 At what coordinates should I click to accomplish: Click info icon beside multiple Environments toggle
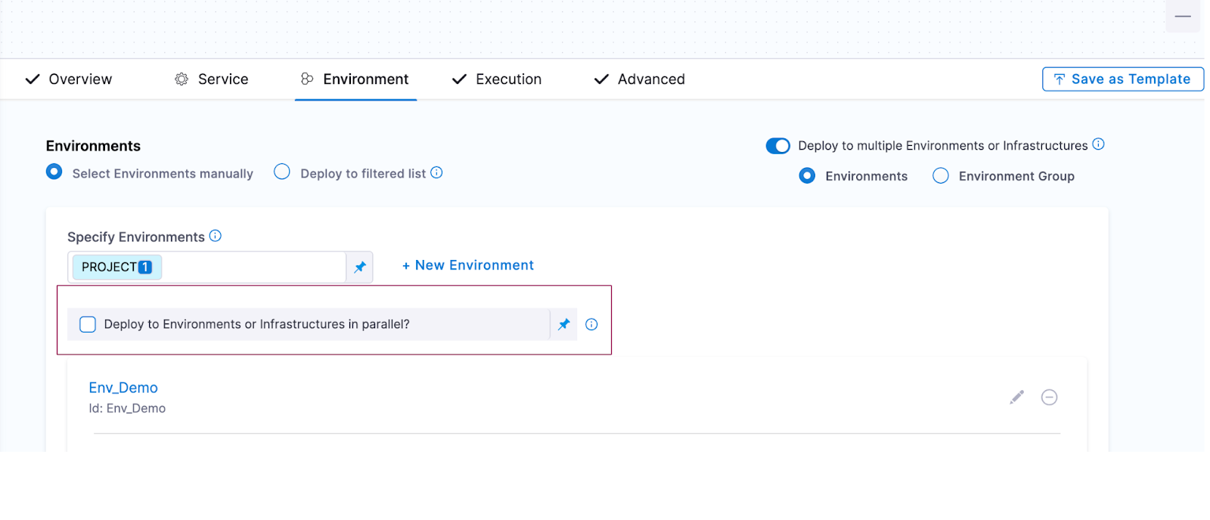[x=1098, y=144]
